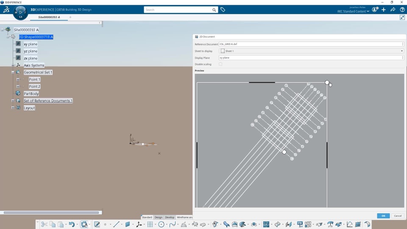The width and height of the screenshot is (407, 229).
Task: Click the search magnifier icon
Action: (x=214, y=10)
